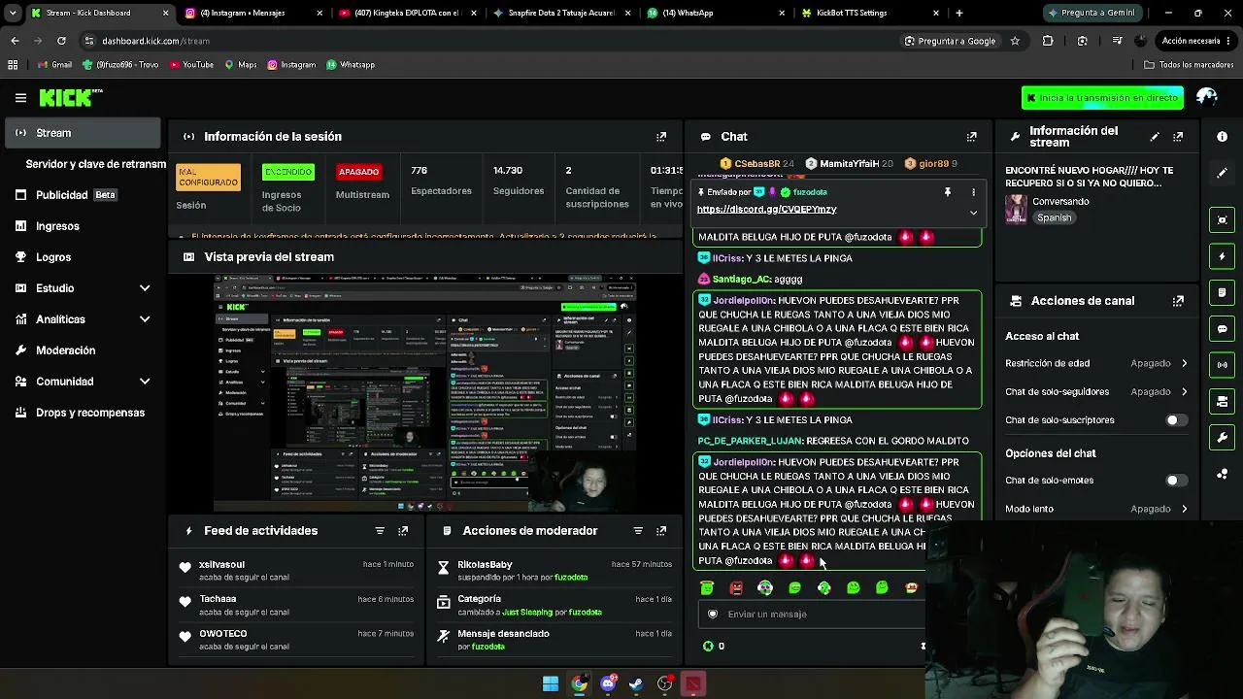Expand the Comunidad sidebar section

84,382
